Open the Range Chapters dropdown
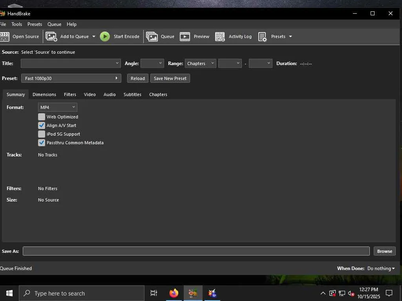 click(200, 63)
